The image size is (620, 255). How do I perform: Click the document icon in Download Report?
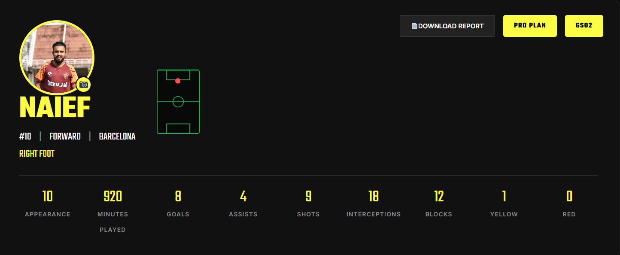pyautogui.click(x=414, y=26)
